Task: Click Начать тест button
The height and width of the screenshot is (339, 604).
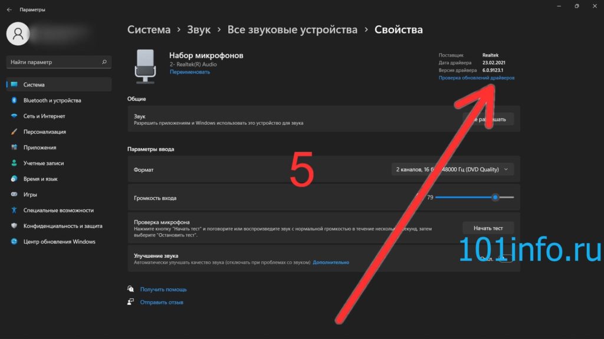Action: point(488,228)
